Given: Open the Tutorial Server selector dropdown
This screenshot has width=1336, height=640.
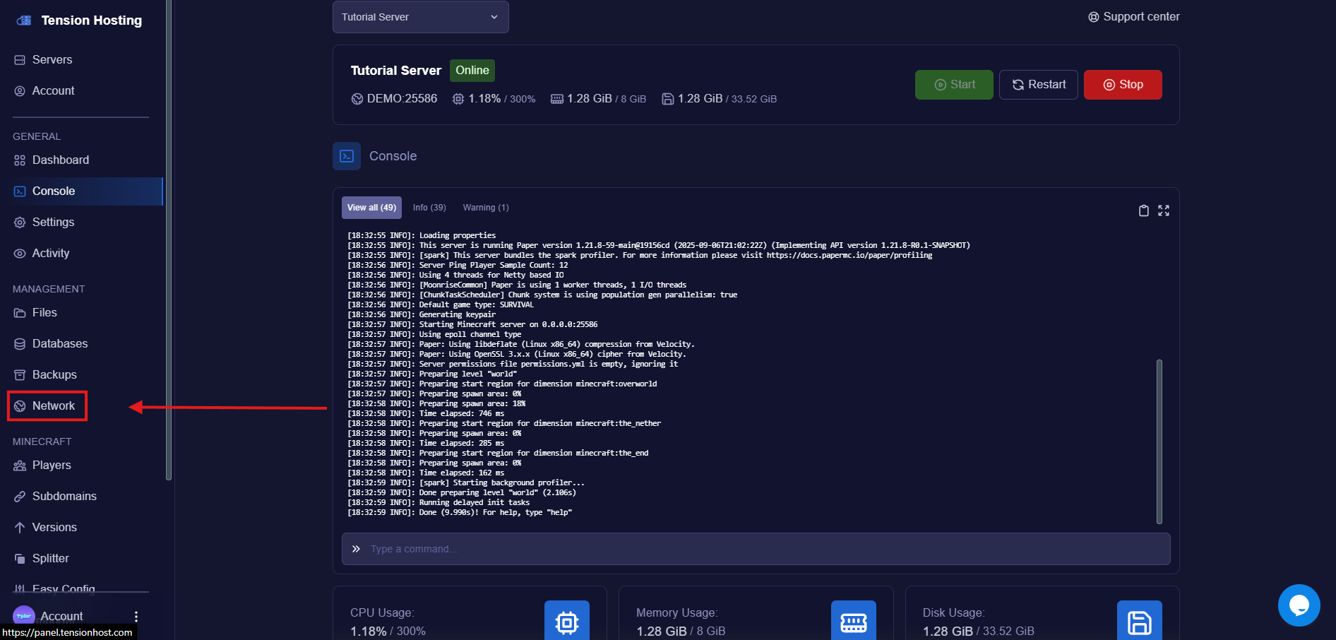Looking at the screenshot, I should (x=420, y=16).
